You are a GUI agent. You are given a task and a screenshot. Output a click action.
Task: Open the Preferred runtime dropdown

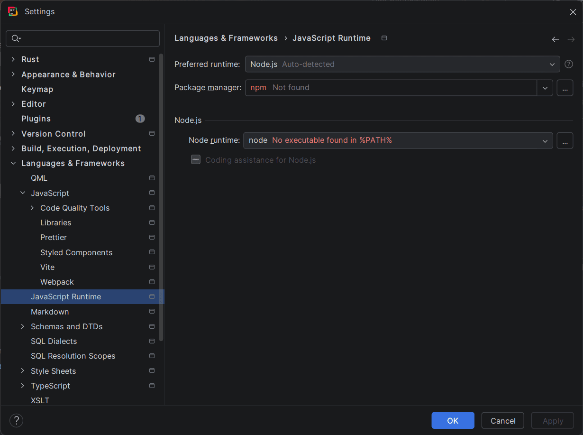pyautogui.click(x=402, y=64)
